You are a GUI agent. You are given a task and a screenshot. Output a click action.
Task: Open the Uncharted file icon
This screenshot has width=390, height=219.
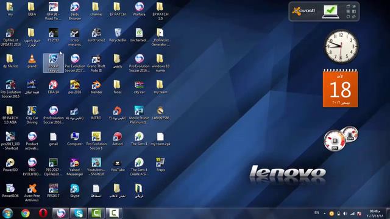(x=139, y=35)
